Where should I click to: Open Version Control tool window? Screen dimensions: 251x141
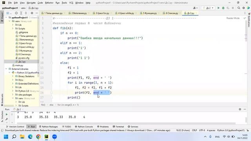(x=15, y=127)
